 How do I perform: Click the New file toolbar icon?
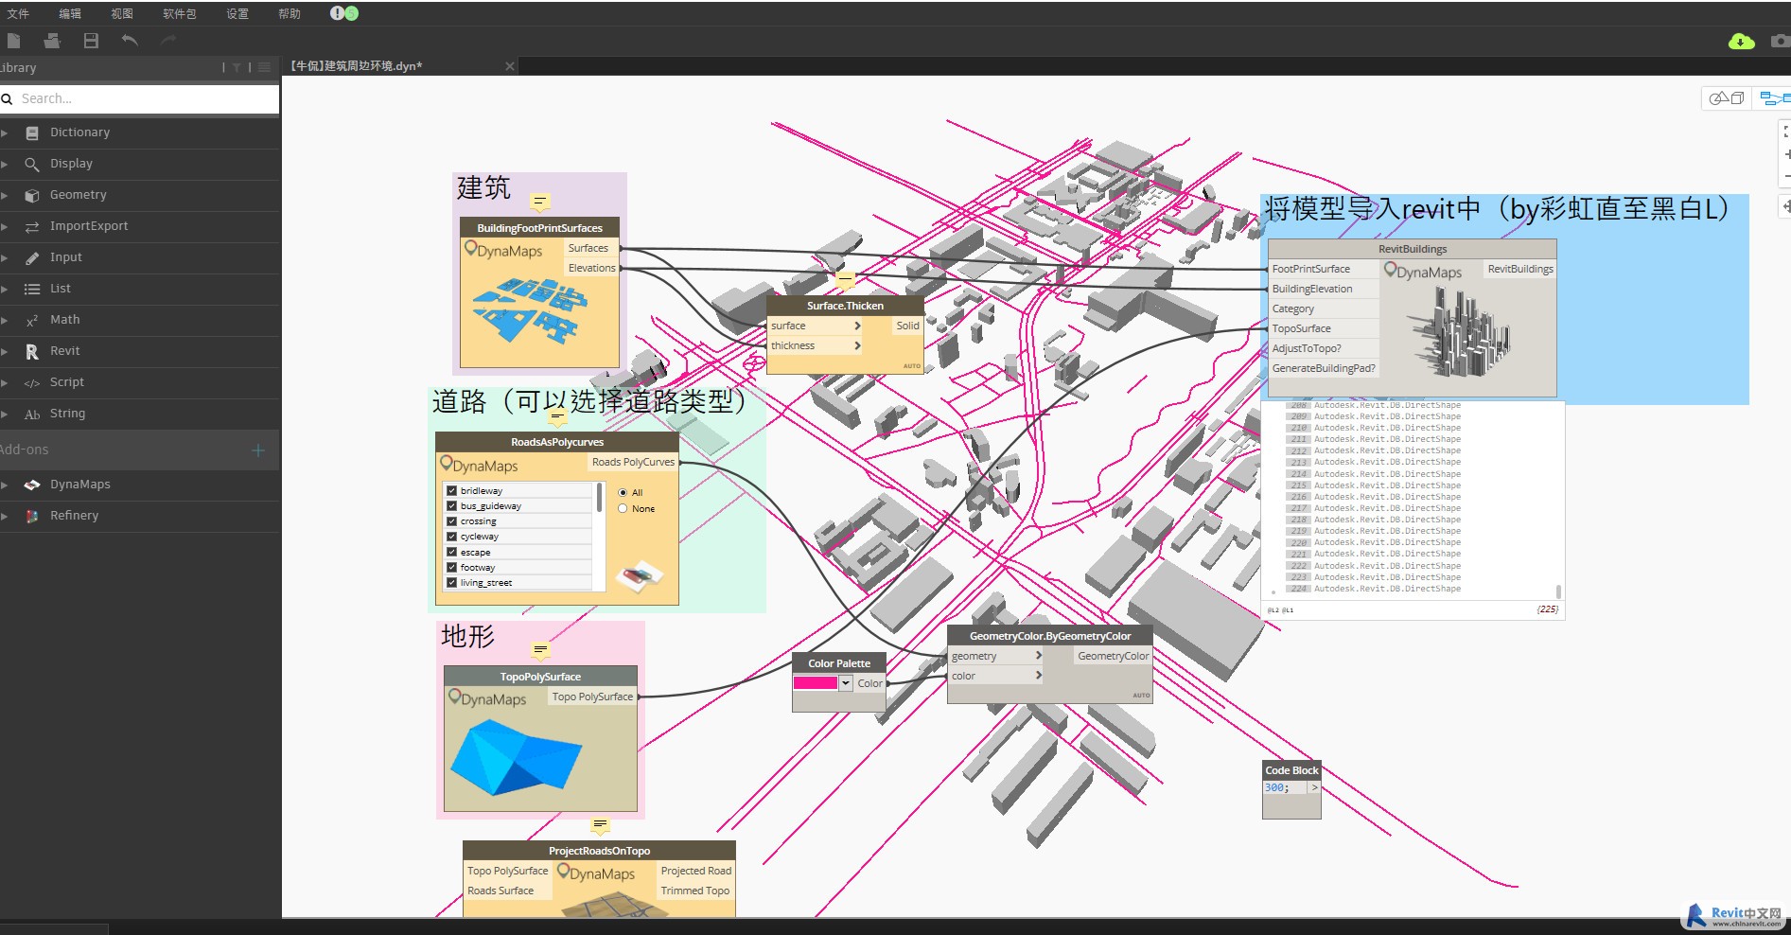coord(13,41)
